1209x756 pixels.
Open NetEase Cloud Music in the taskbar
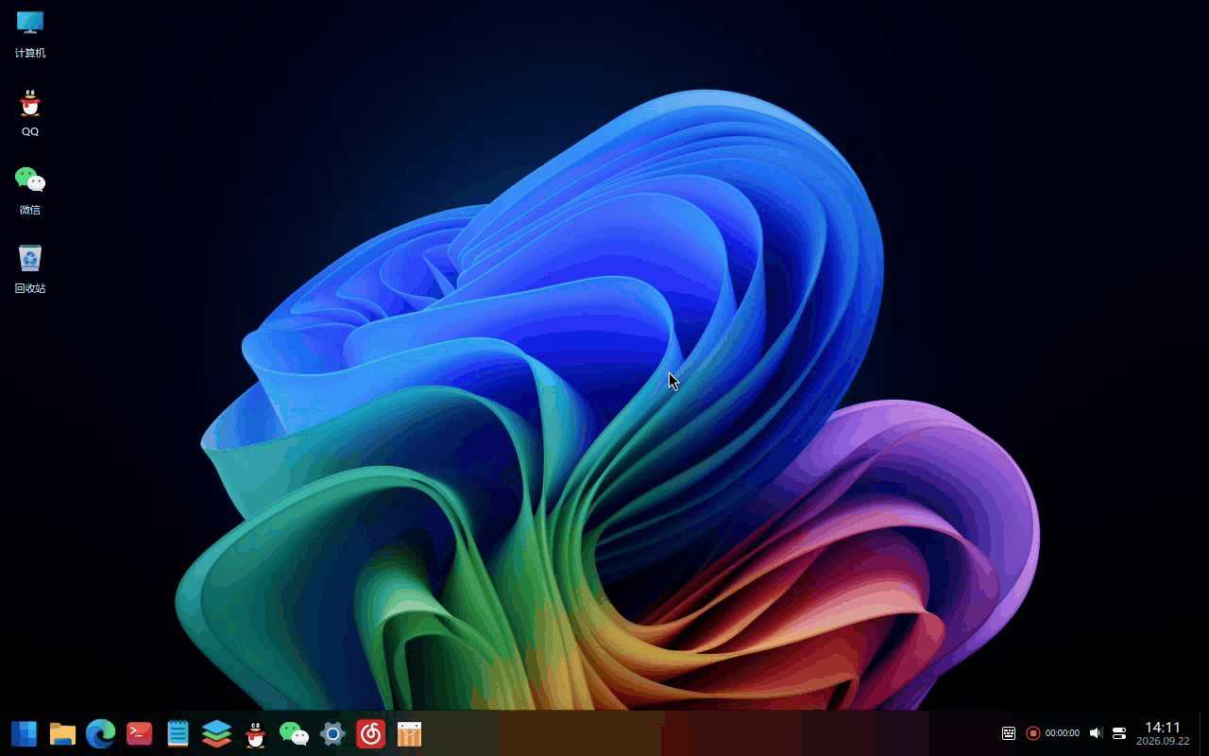pos(370,733)
